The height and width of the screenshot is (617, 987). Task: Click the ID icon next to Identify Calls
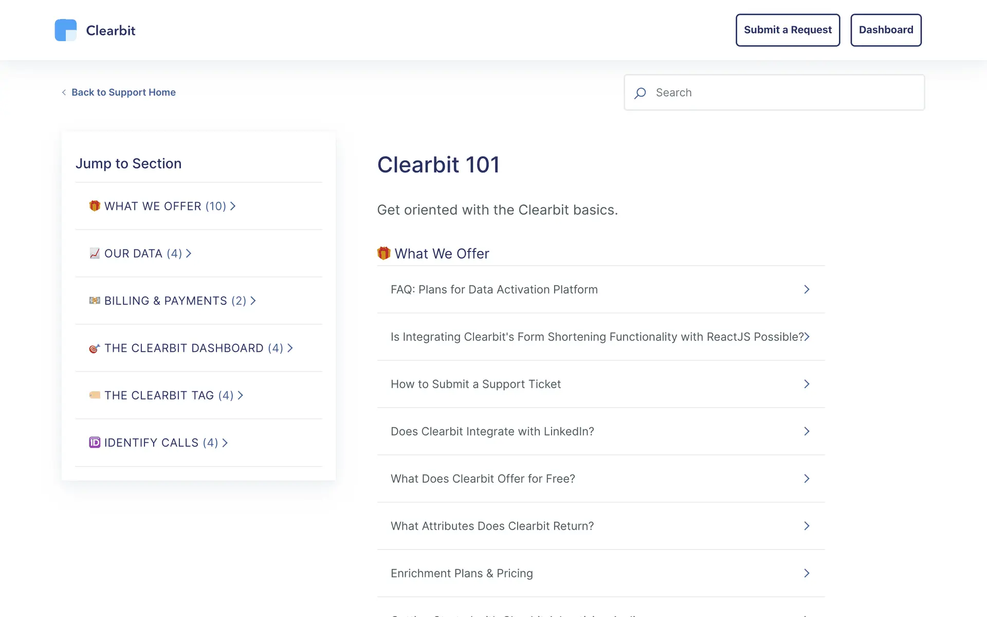95,442
